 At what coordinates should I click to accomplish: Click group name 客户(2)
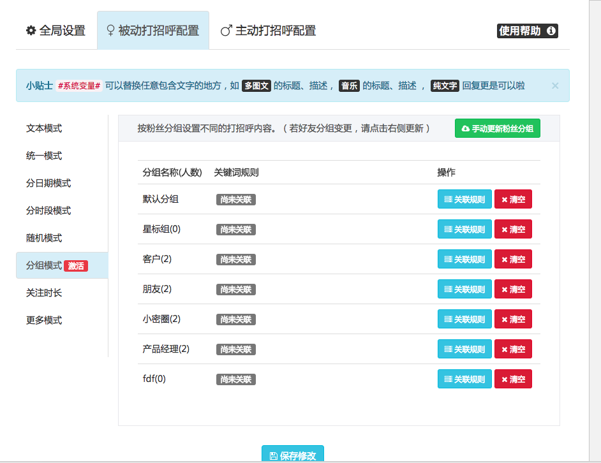click(x=157, y=259)
